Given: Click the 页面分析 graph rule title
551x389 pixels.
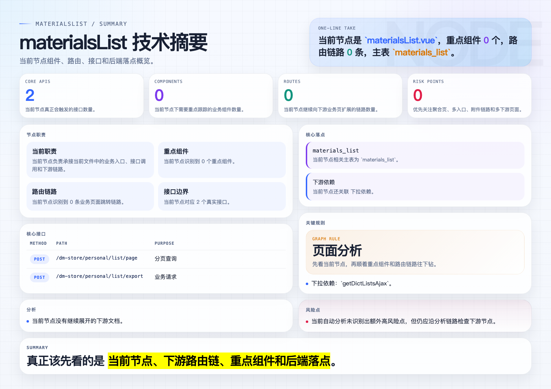Looking at the screenshot, I should pyautogui.click(x=337, y=251).
